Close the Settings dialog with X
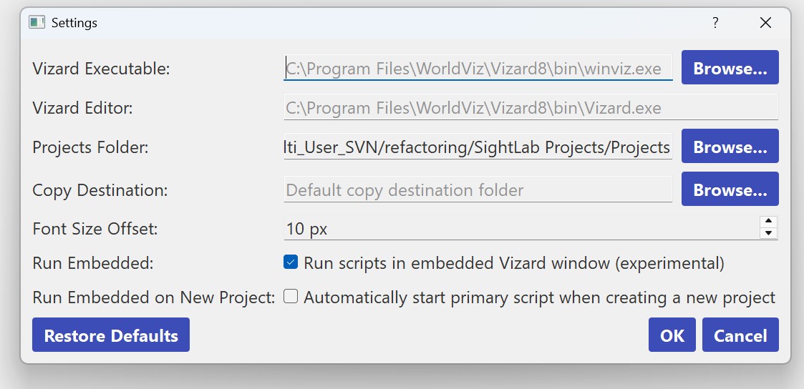Viewport: 804px width, 389px height. [765, 22]
